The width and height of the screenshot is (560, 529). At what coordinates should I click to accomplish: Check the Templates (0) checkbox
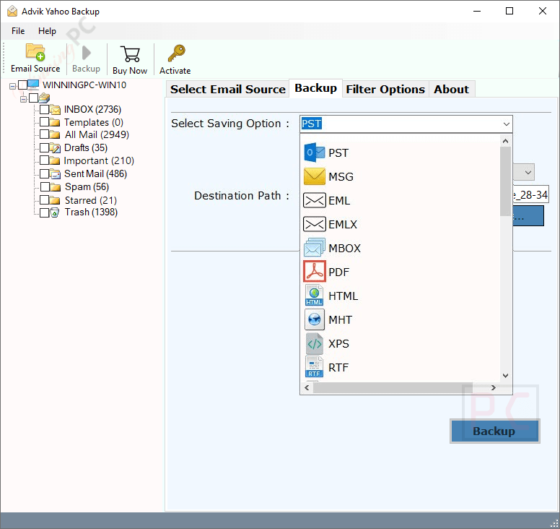tap(44, 122)
